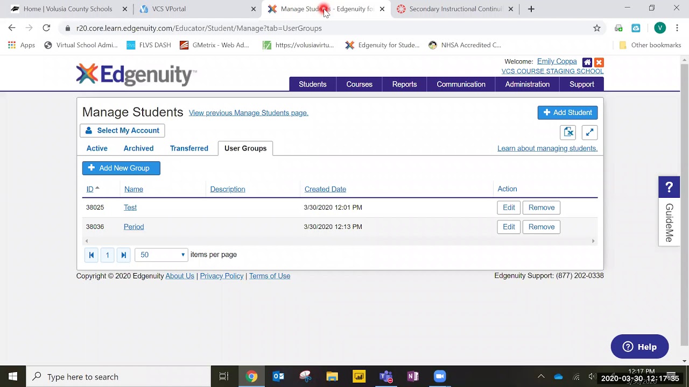
Task: Open Zoom from the taskbar
Action: (x=440, y=376)
